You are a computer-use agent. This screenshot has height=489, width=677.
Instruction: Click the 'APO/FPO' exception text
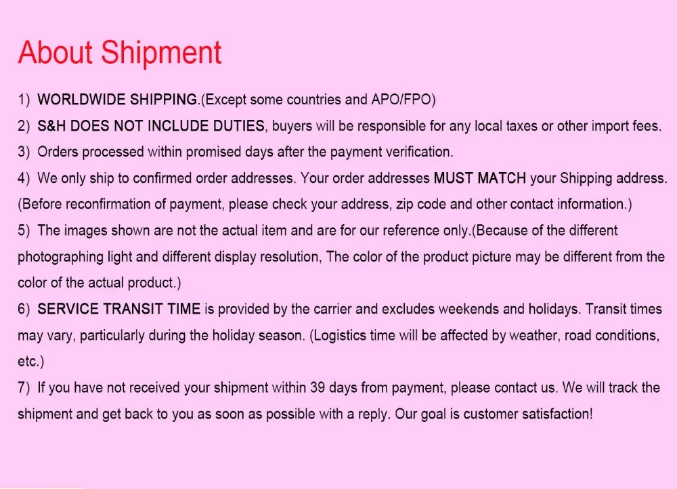point(401,100)
